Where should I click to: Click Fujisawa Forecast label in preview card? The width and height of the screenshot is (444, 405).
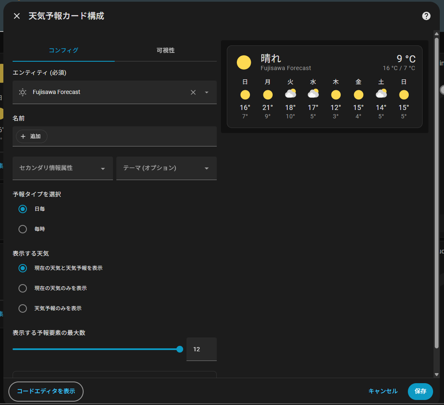point(286,68)
